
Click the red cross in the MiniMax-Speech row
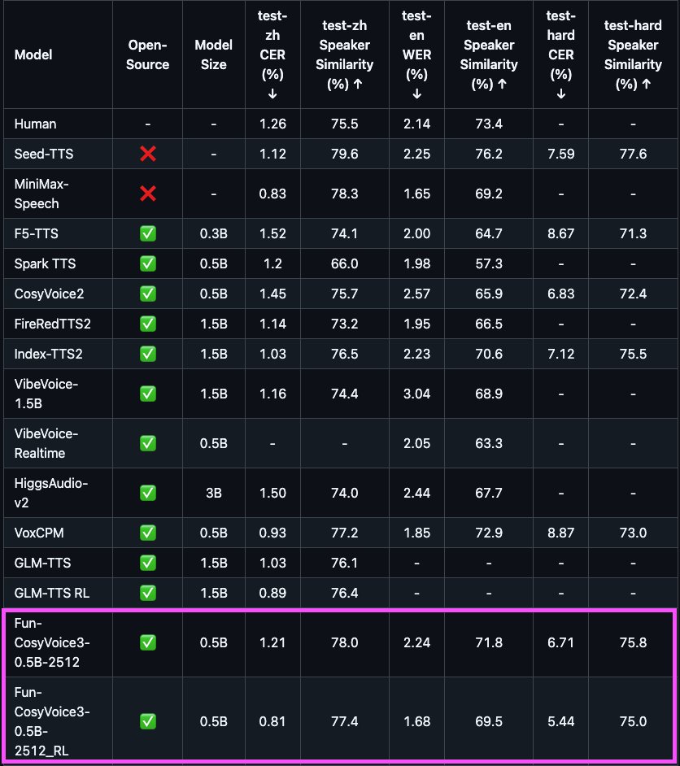click(x=148, y=194)
